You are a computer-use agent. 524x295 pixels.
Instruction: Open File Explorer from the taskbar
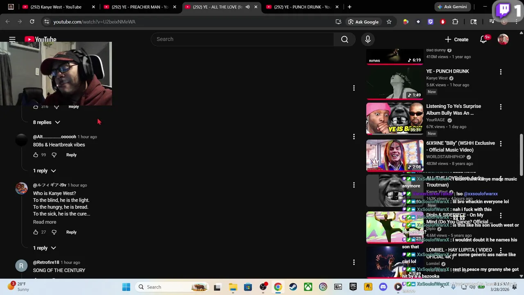[233, 287]
